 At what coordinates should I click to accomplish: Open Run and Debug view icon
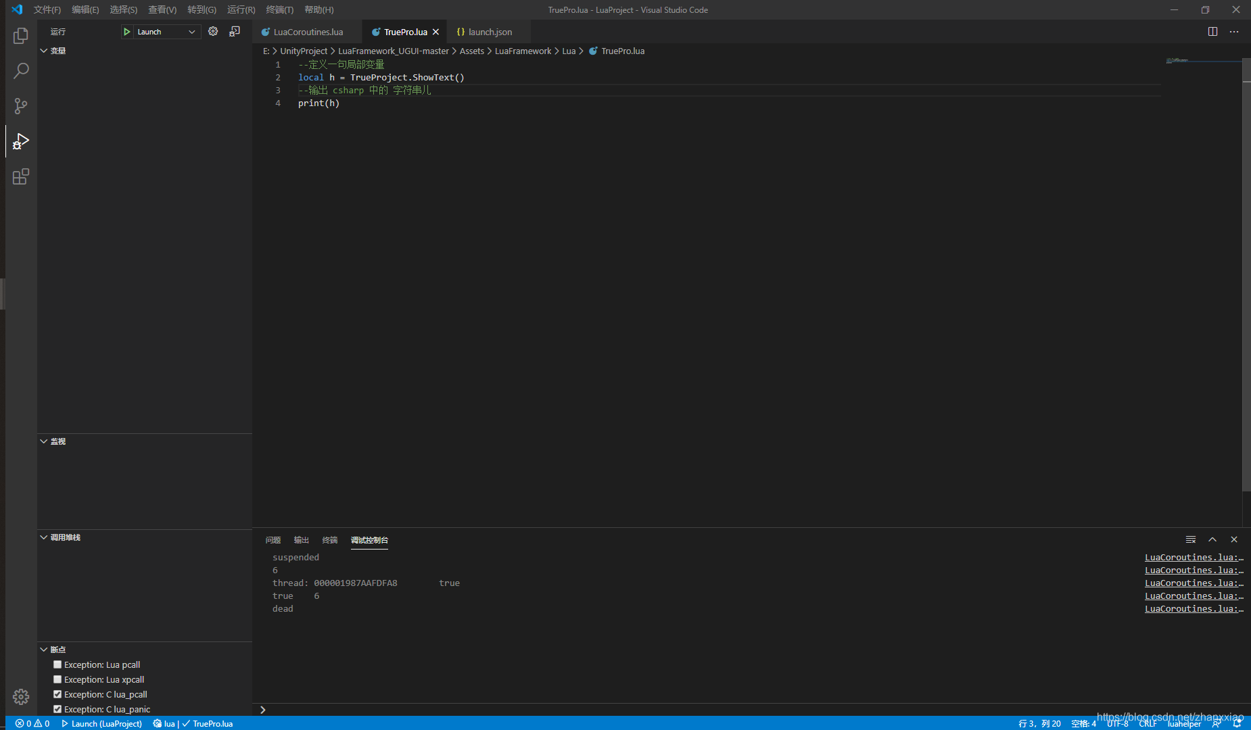pos(21,141)
